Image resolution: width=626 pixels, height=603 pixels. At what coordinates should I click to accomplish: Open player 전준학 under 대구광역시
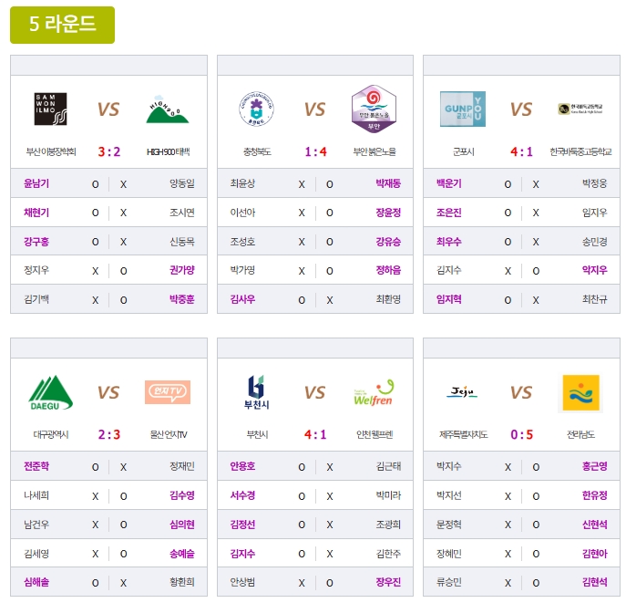[x=36, y=466]
